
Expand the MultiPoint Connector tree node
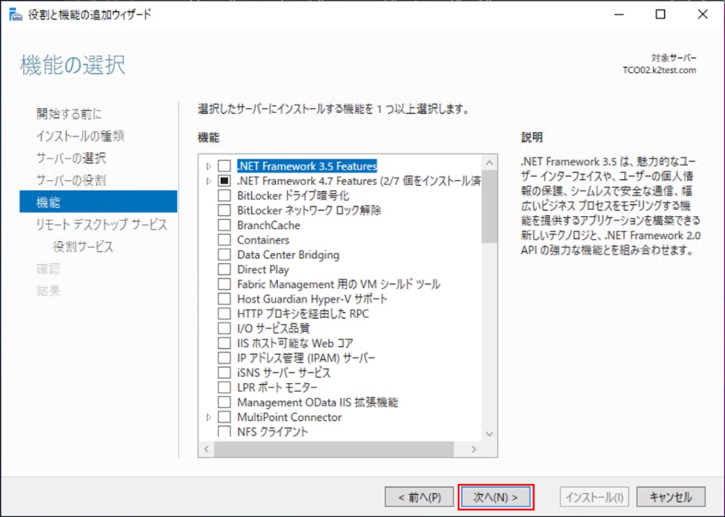209,417
